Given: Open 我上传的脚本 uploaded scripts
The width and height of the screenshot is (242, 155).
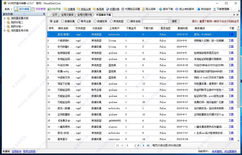Looking at the screenshot, I should 185,9.
